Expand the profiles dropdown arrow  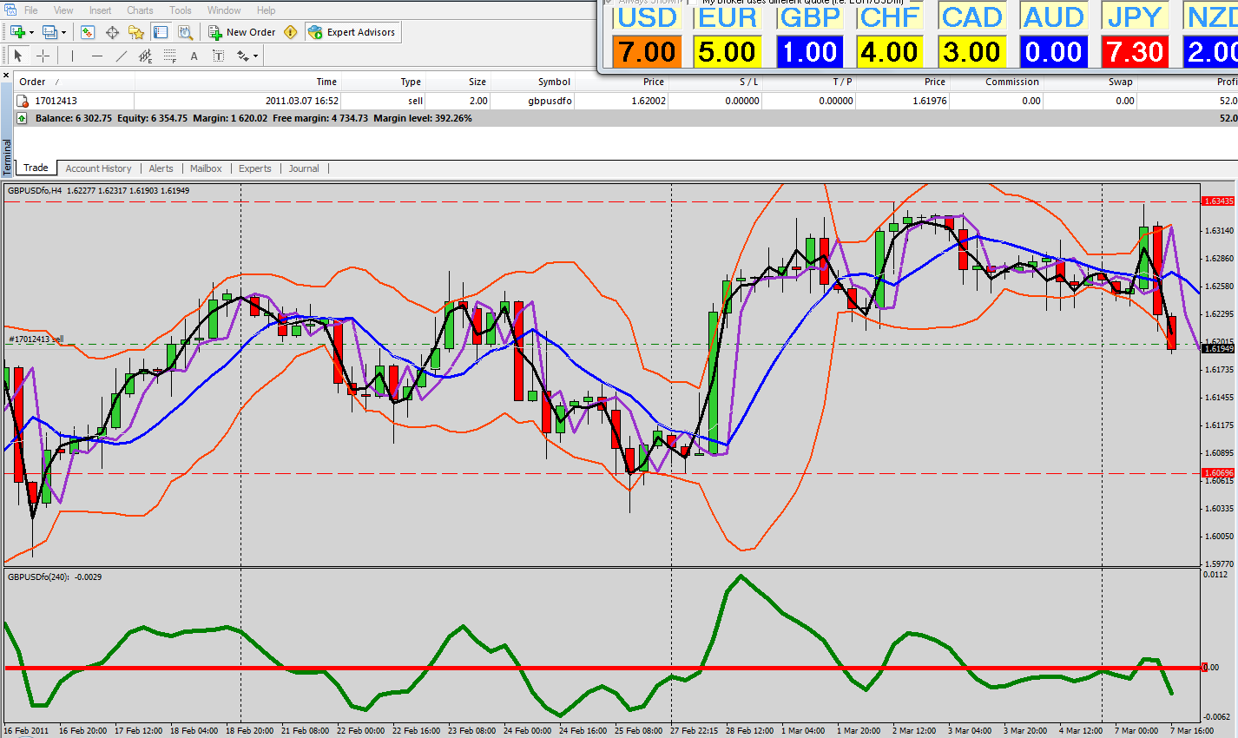coord(64,33)
